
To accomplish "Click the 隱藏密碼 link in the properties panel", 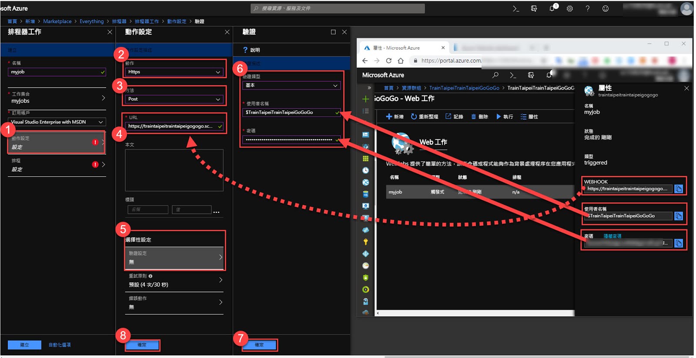I will (612, 236).
